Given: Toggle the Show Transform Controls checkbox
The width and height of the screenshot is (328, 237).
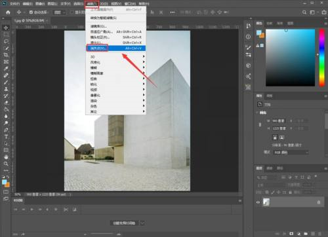Looking at the screenshot, I should click(x=72, y=12).
